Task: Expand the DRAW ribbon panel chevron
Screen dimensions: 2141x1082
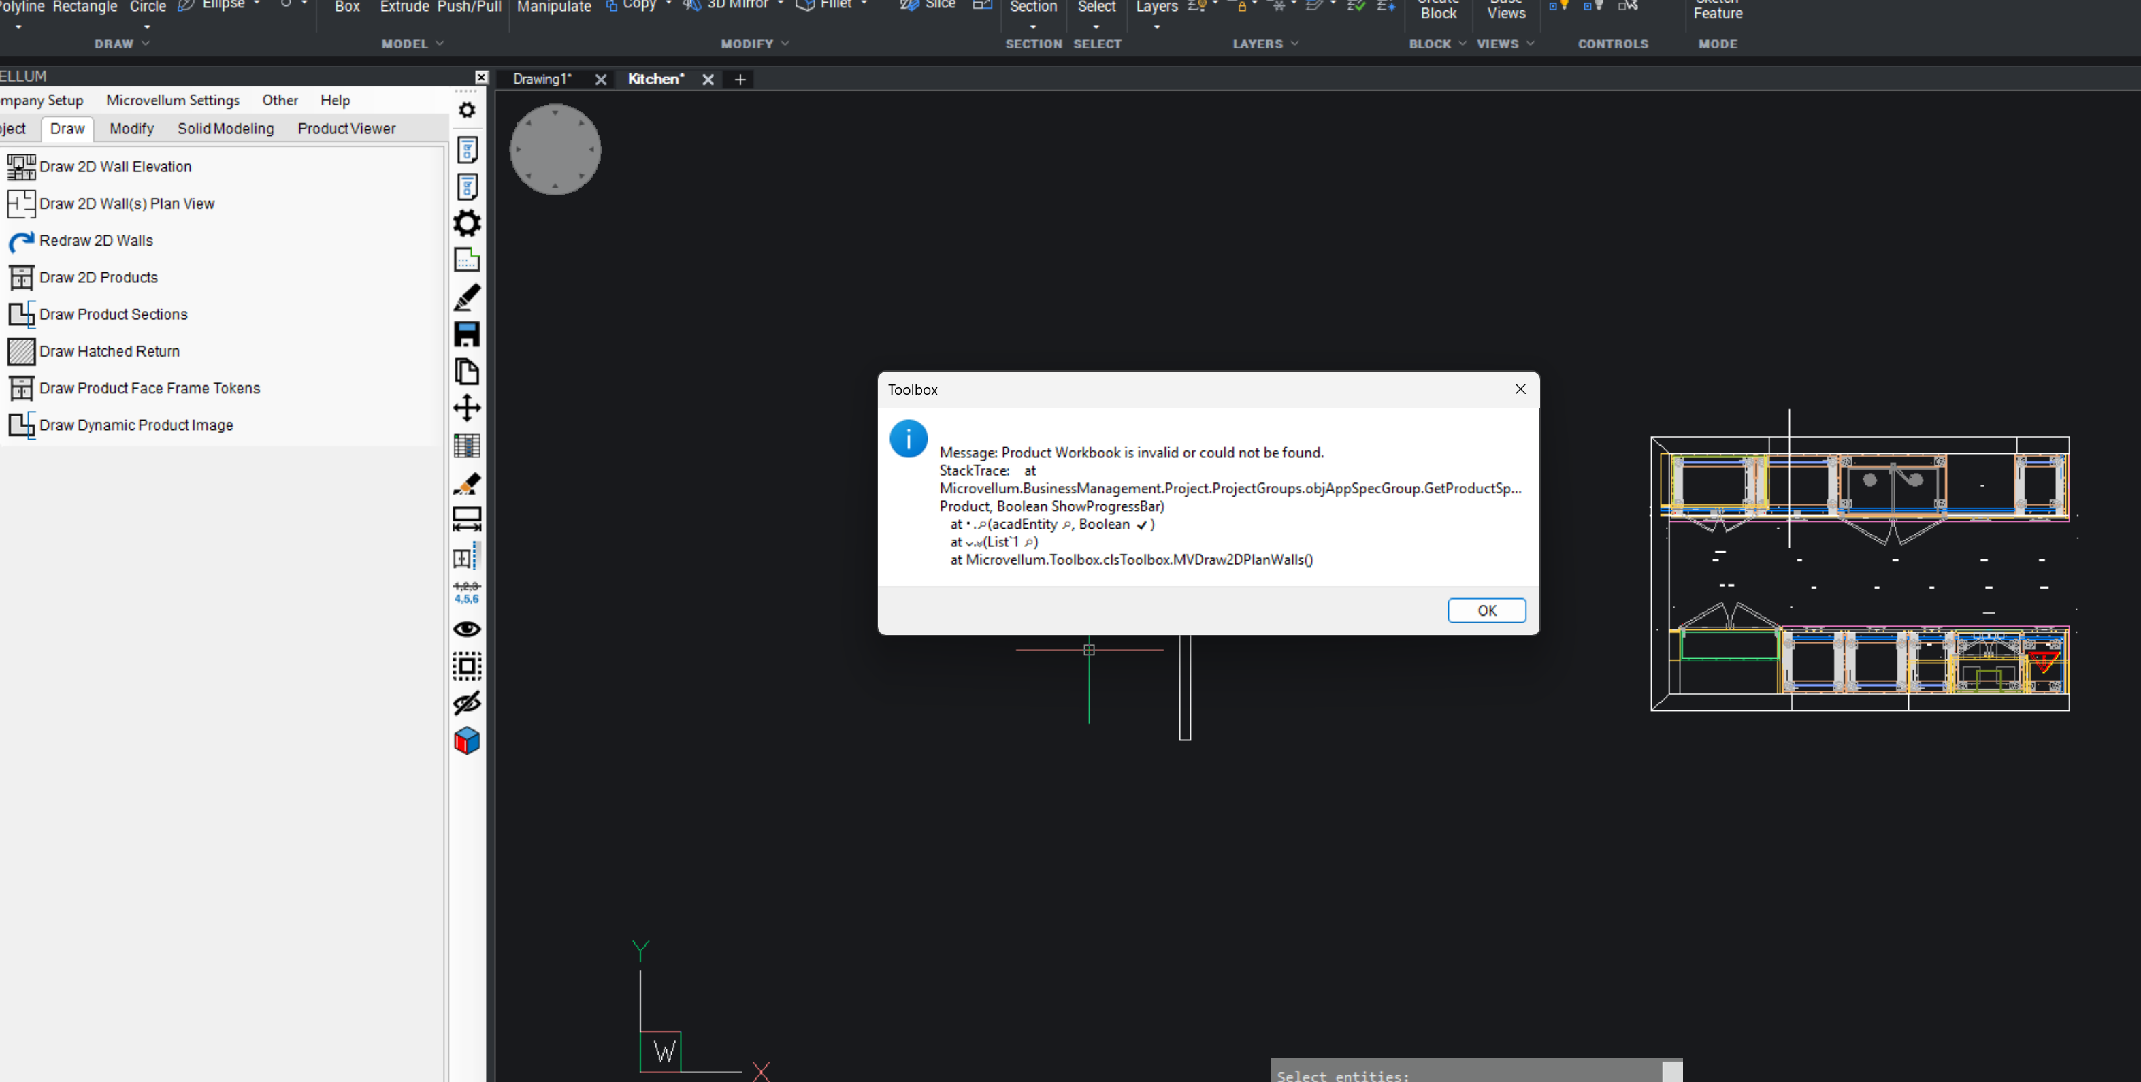Action: [146, 44]
